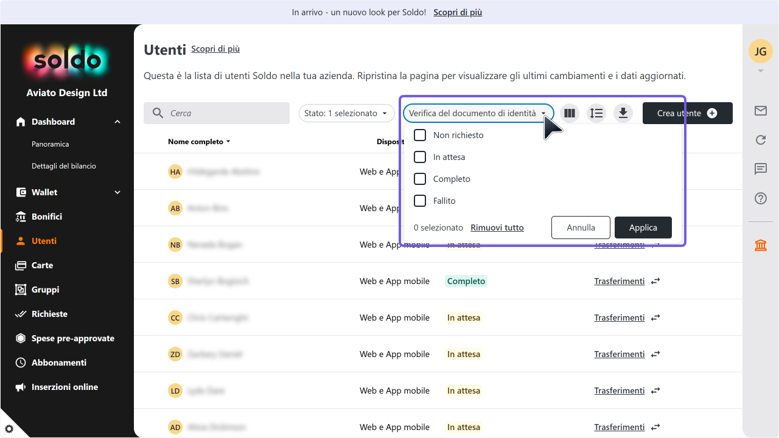Click In attesa badge in CC row

pyautogui.click(x=464, y=318)
